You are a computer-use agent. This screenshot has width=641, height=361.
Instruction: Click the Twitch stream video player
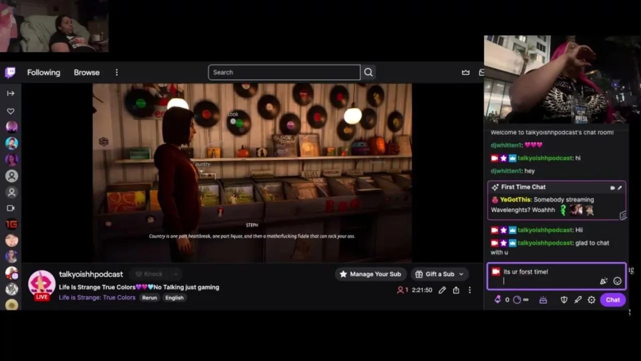pyautogui.click(x=252, y=173)
